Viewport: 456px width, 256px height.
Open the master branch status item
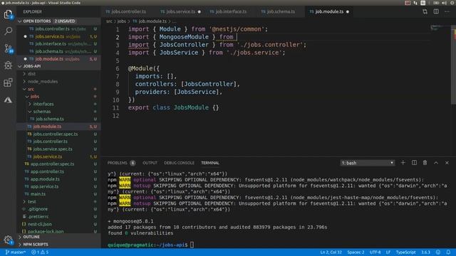tap(16, 252)
